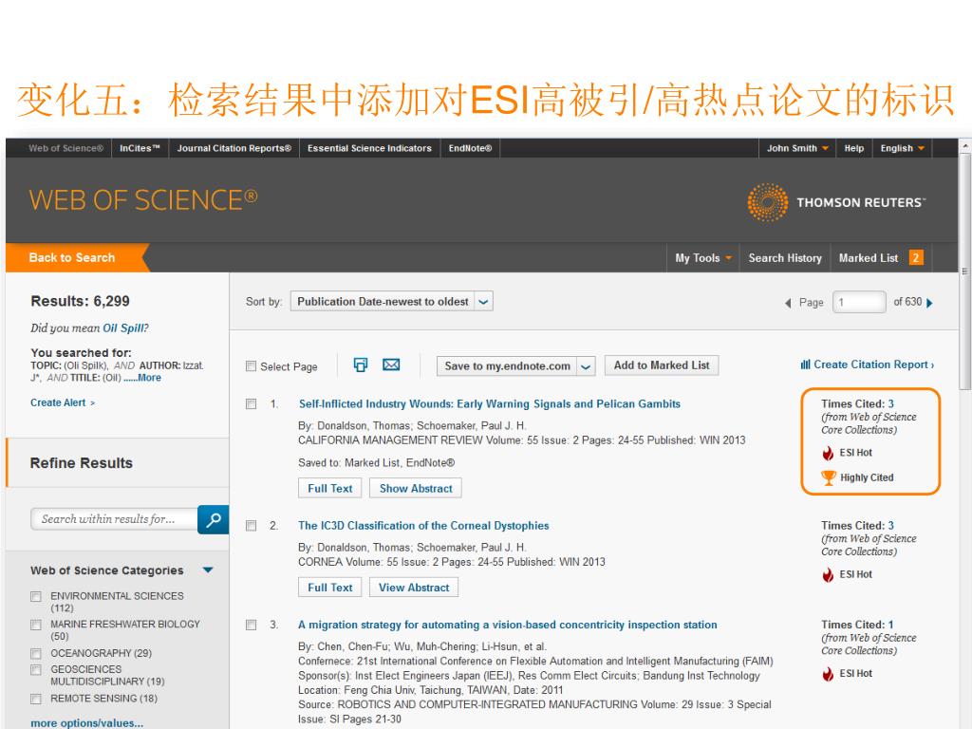Click Show Abstract button
This screenshot has height=729, width=972.
[416, 489]
